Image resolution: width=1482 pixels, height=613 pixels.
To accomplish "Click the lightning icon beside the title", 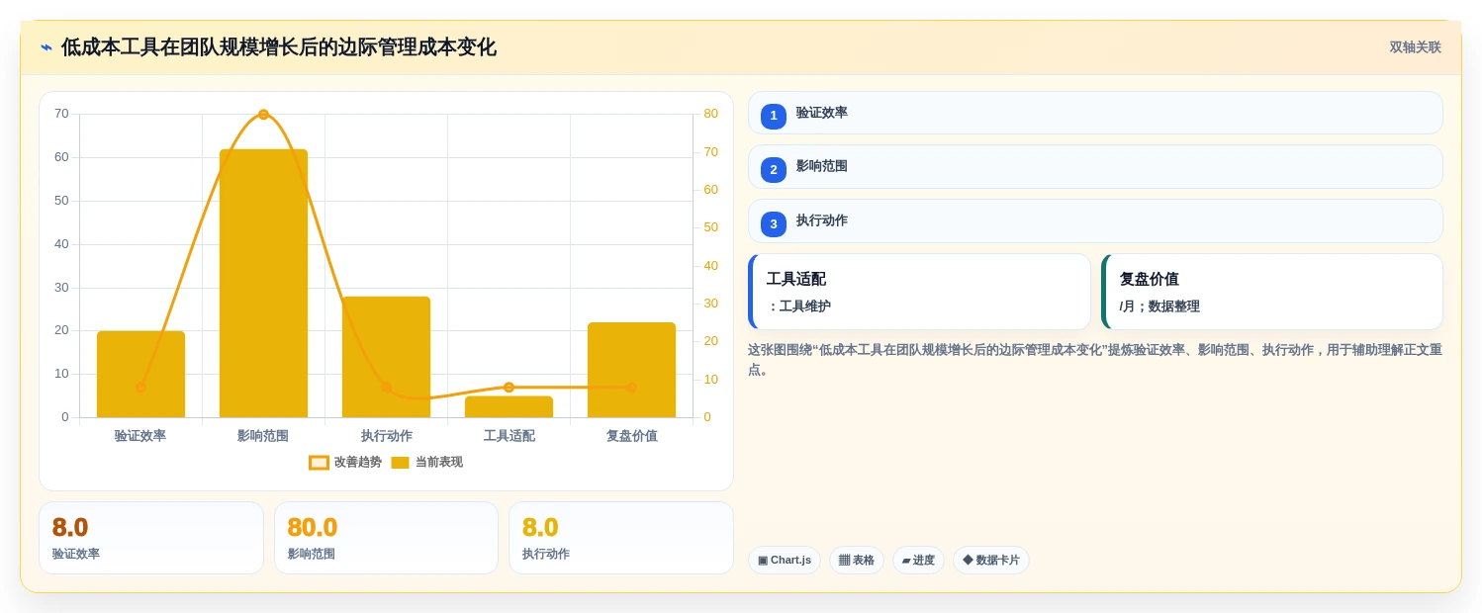I will tap(46, 47).
